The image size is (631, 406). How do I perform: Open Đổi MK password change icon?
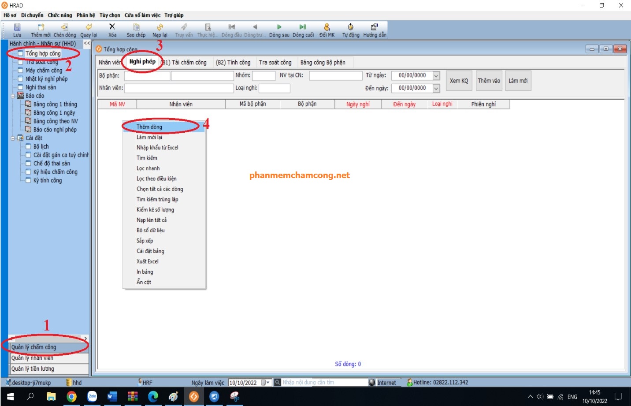click(327, 27)
